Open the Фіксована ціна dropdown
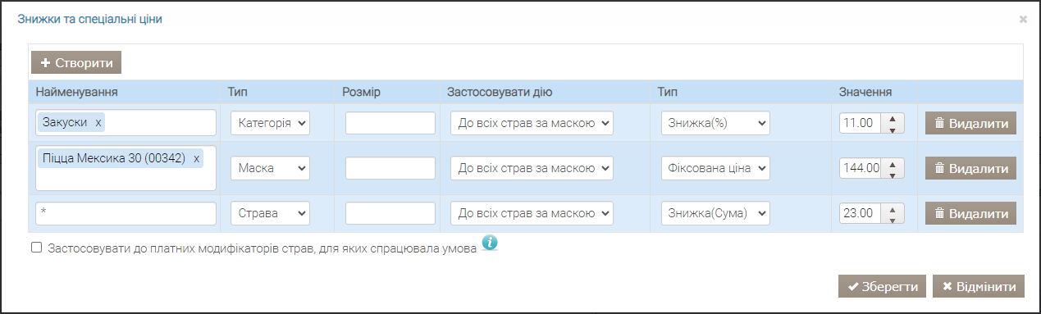1041x314 pixels. (x=715, y=168)
